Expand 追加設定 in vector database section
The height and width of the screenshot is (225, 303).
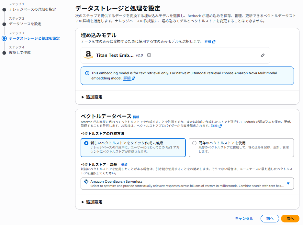click(x=92, y=202)
